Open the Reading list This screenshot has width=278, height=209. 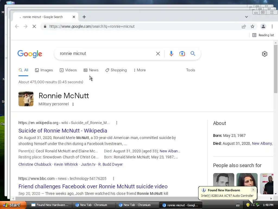[x=263, y=35]
